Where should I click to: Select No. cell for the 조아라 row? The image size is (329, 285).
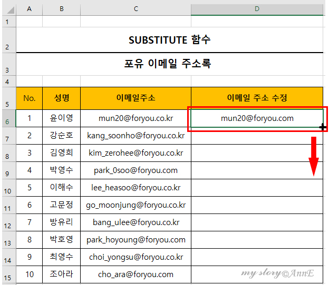point(30,275)
